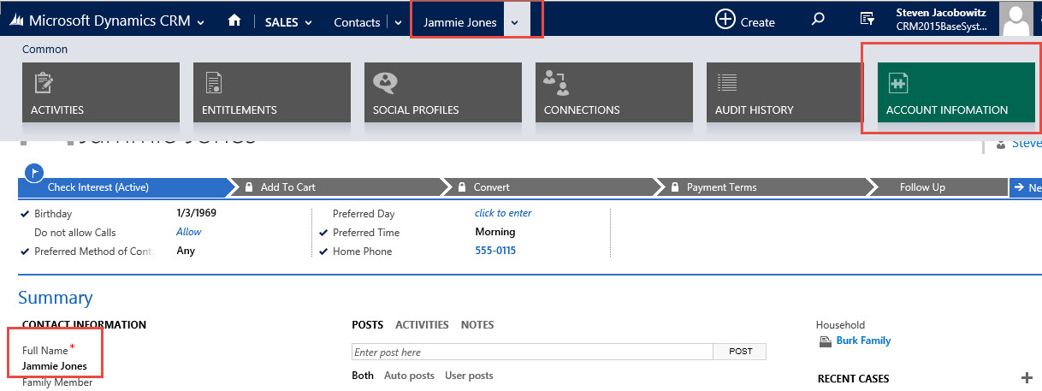
Task: Expand the Microsoft Dynamics CRM dropdown
Action: tap(200, 22)
